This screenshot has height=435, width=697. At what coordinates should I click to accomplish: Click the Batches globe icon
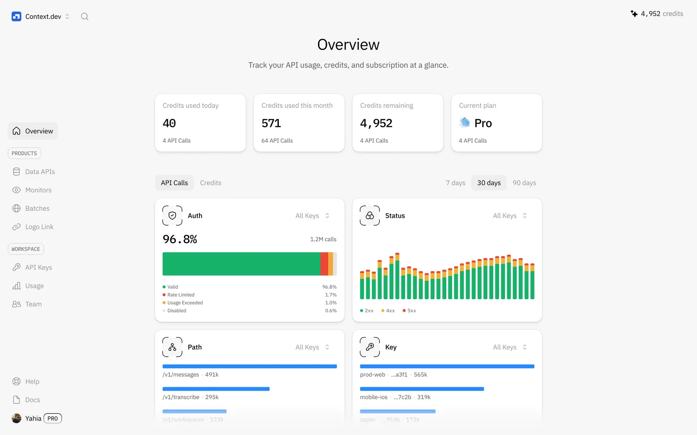tap(17, 208)
